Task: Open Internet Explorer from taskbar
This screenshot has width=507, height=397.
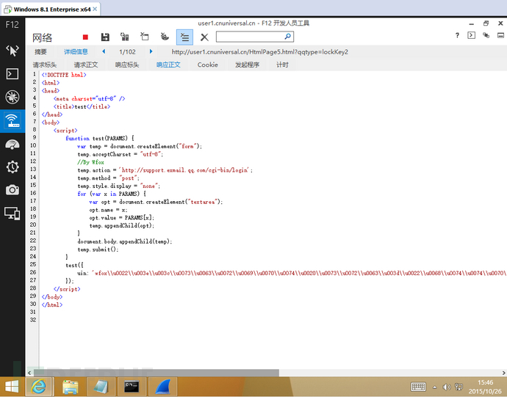Action: point(38,386)
